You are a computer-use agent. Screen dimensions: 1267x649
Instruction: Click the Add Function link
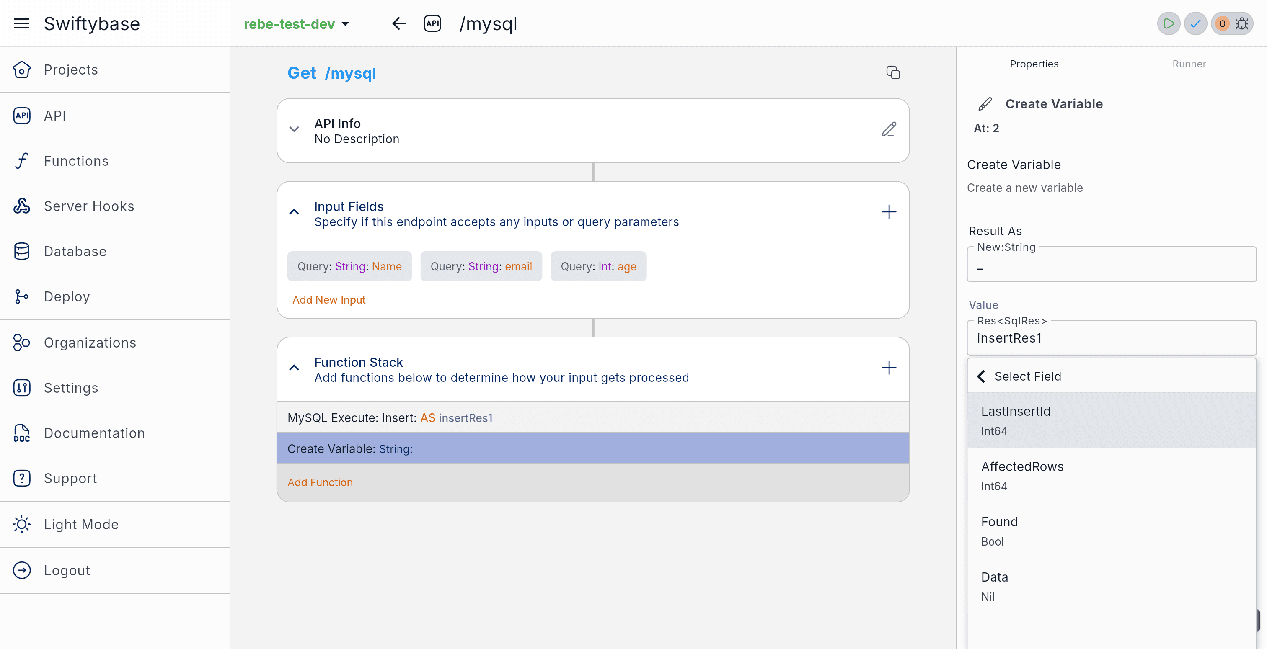pyautogui.click(x=320, y=482)
